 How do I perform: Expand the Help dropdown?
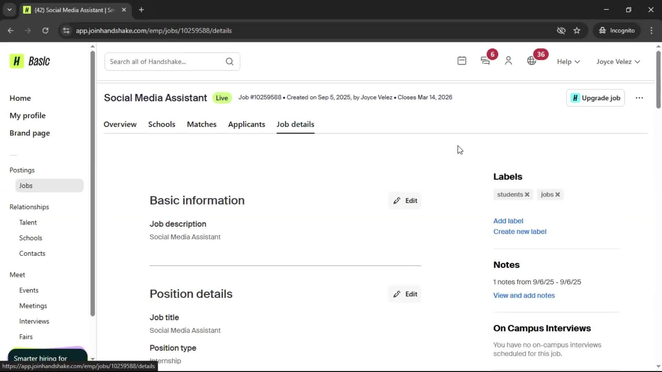[x=568, y=62]
